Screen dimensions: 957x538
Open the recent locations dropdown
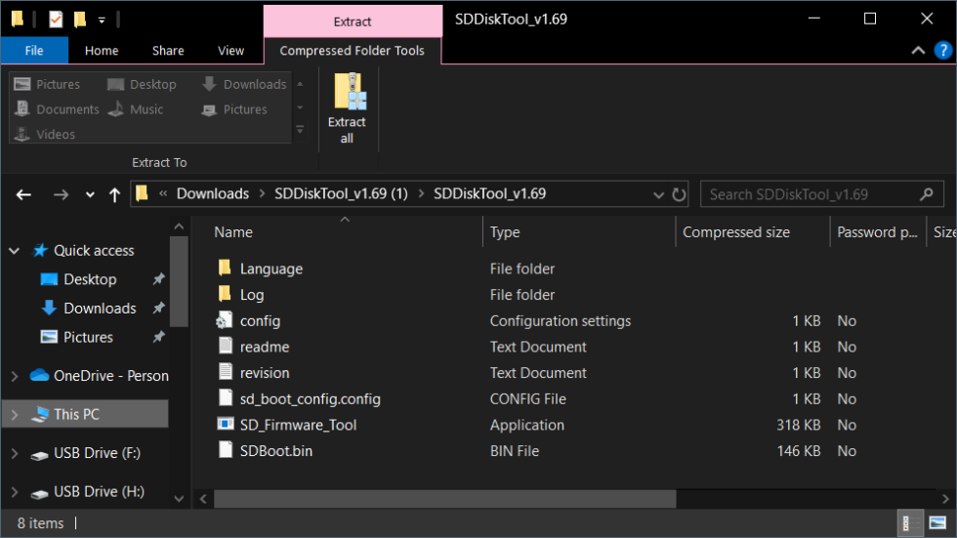coord(90,194)
